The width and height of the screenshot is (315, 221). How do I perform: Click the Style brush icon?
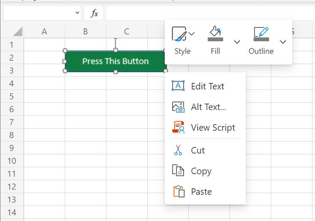(x=179, y=34)
